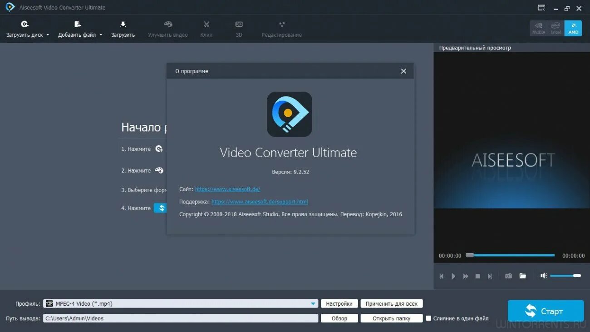
Task: Close the О программе dialog
Action: click(403, 71)
